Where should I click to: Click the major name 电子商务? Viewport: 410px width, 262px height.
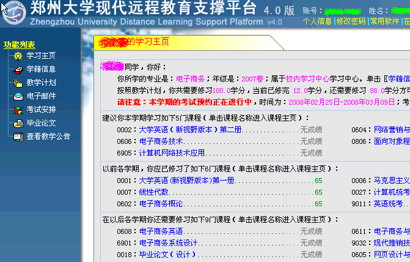191,79
